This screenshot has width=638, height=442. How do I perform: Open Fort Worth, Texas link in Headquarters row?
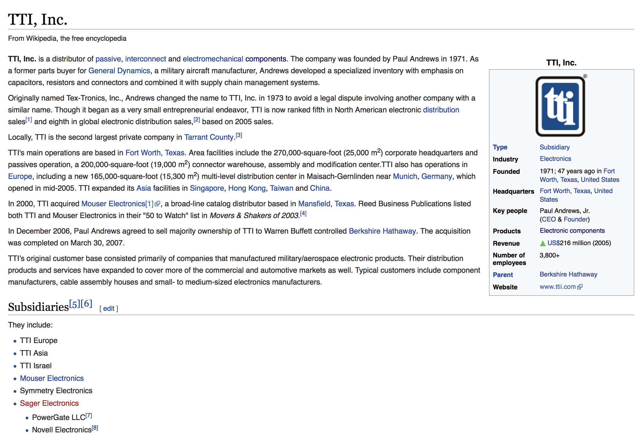[565, 191]
